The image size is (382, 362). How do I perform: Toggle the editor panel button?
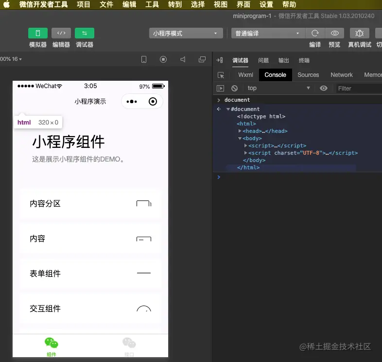coord(61,33)
